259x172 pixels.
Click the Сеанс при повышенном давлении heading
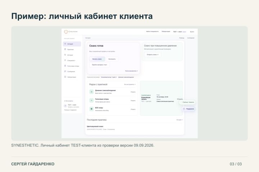point(160,46)
